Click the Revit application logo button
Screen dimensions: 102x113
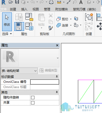4,2
